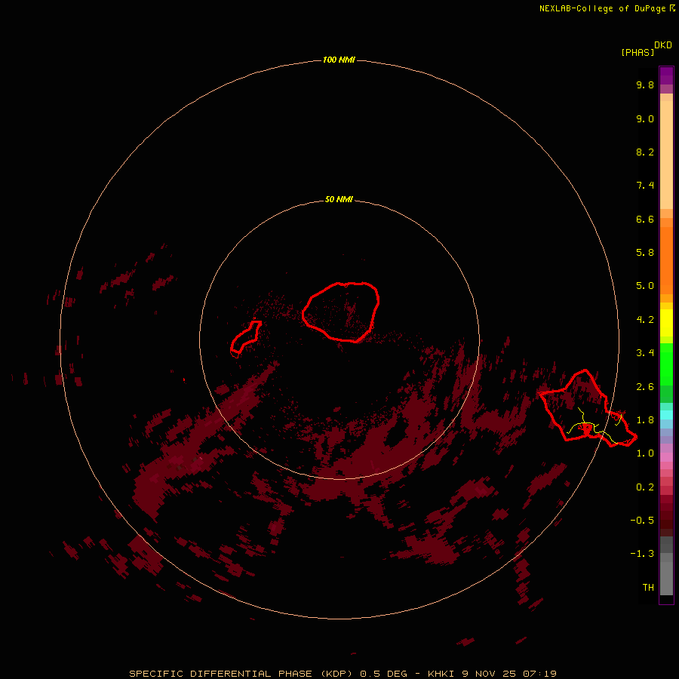The width and height of the screenshot is (679, 679).
Task: Click the [PHAS] units label
Action: click(x=638, y=52)
